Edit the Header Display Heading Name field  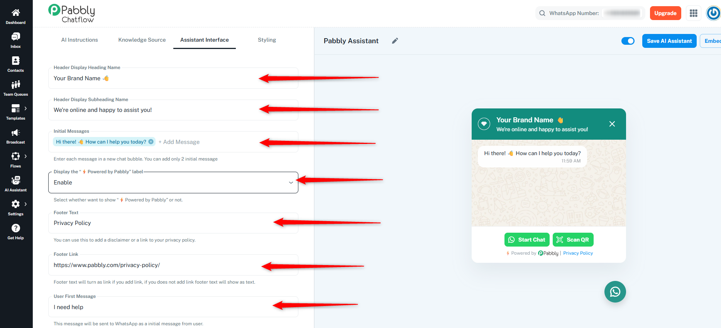[173, 78]
